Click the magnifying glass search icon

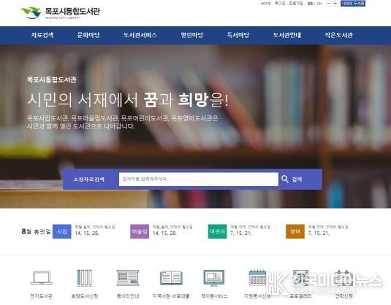(x=285, y=179)
